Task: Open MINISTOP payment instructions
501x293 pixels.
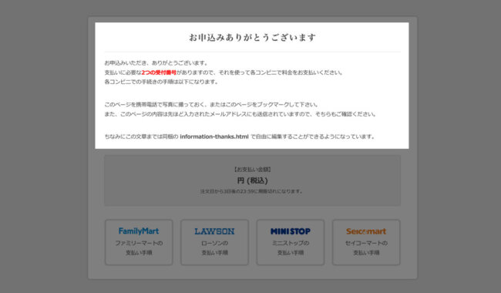Action: pos(290,242)
